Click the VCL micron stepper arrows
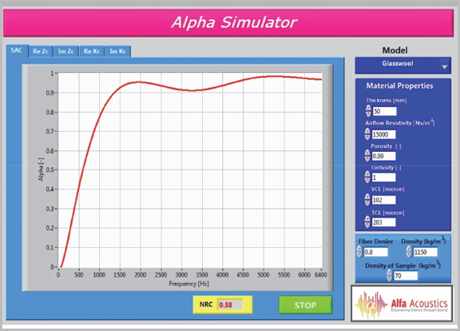The width and height of the screenshot is (460, 331). [367, 200]
